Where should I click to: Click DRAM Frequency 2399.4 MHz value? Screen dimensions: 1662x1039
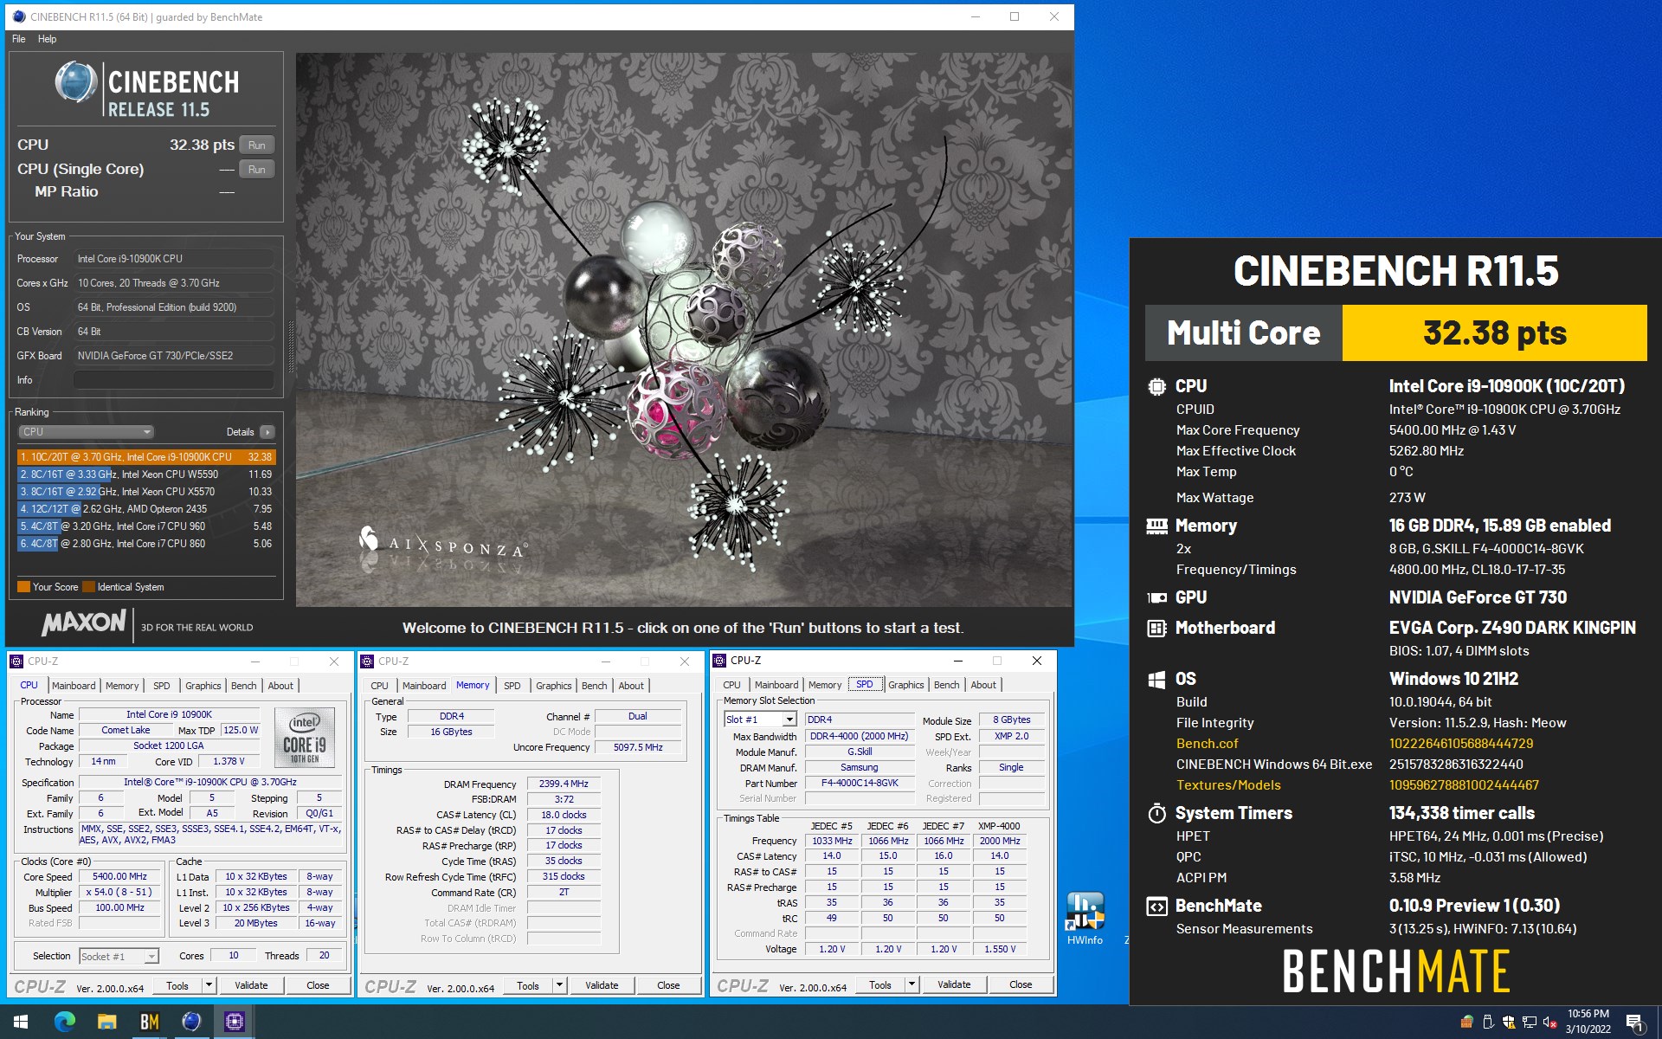click(x=564, y=784)
